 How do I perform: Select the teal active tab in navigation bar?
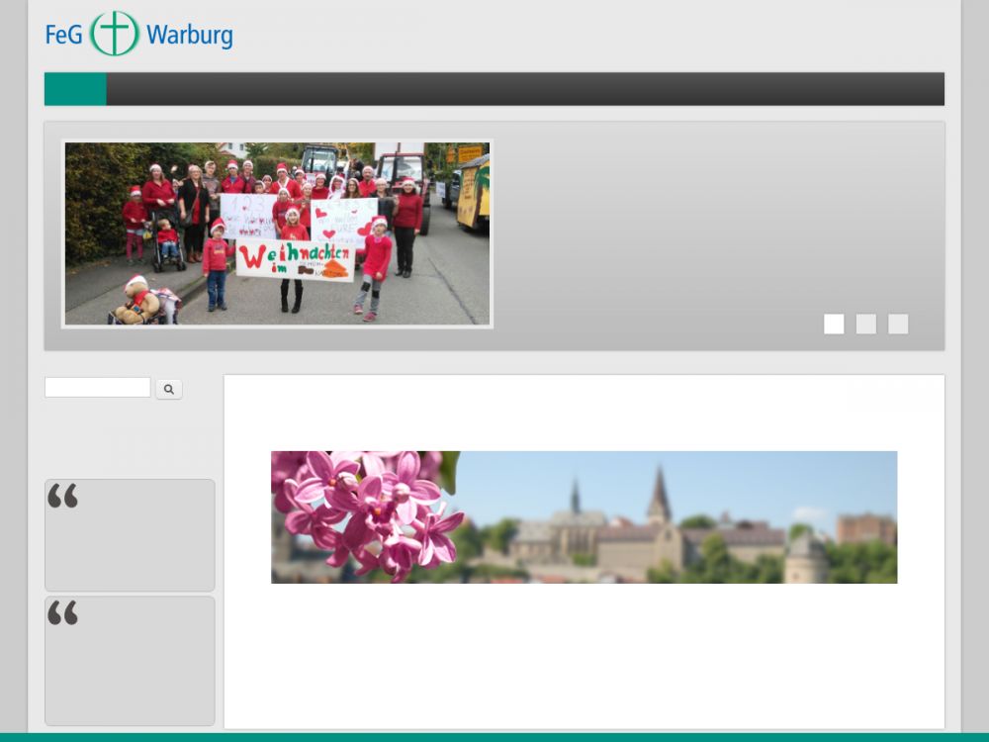(x=75, y=89)
